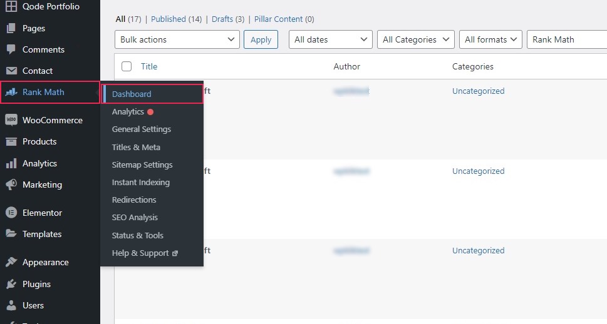Click the external link icon beside Help & Support

[x=175, y=253]
